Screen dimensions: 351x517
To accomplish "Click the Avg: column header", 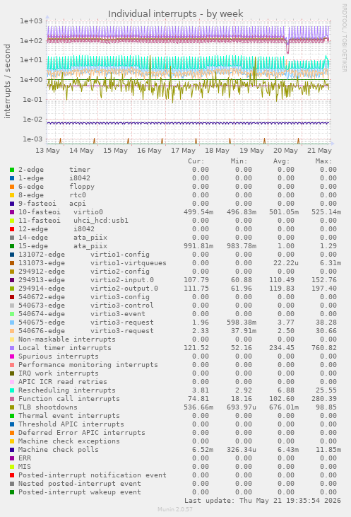I will click(x=281, y=161).
